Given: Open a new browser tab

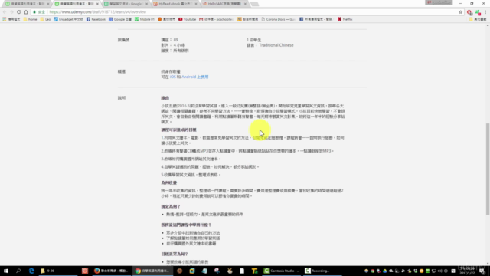Looking at the screenshot, I should click(x=255, y=4).
